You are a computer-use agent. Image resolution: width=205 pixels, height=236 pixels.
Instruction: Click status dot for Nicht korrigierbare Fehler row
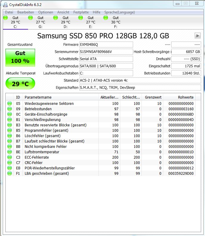pos(10,146)
